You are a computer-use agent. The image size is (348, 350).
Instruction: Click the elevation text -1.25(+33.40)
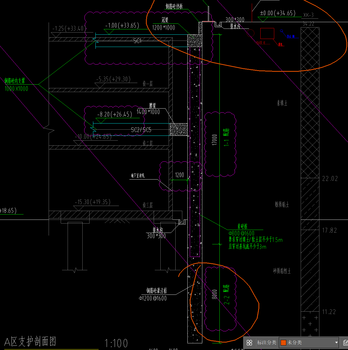tap(68, 29)
